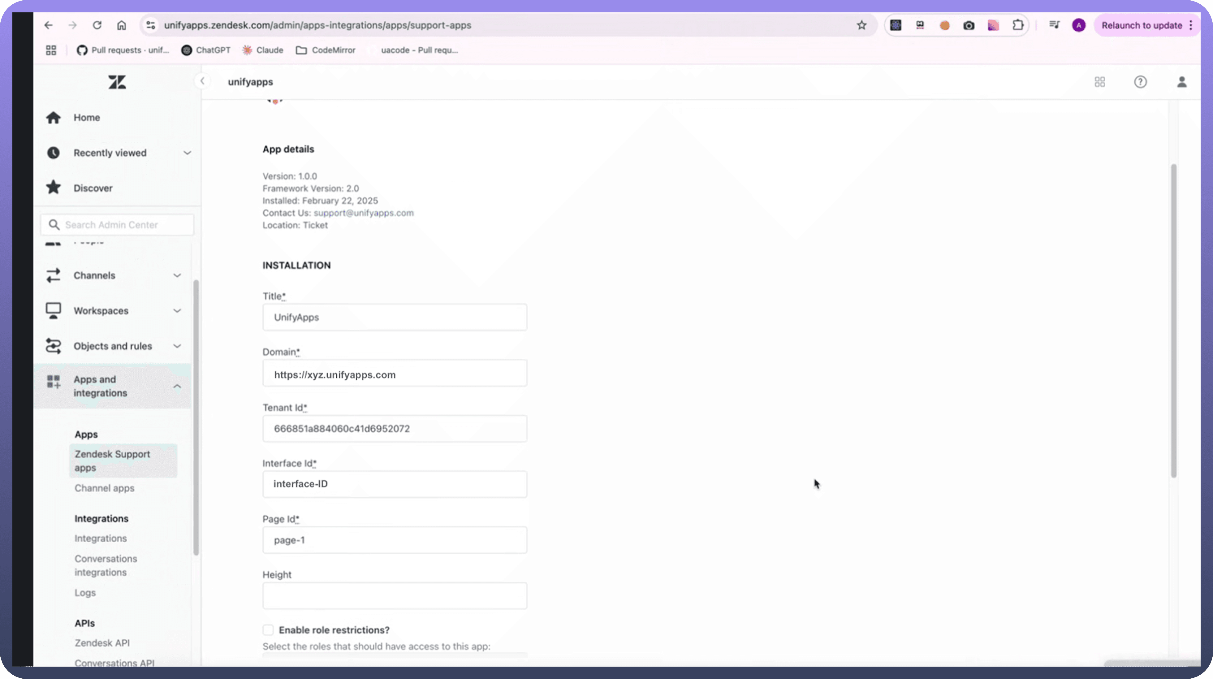Open Zendesk products grid icon
This screenshot has height=679, width=1213.
click(1099, 82)
